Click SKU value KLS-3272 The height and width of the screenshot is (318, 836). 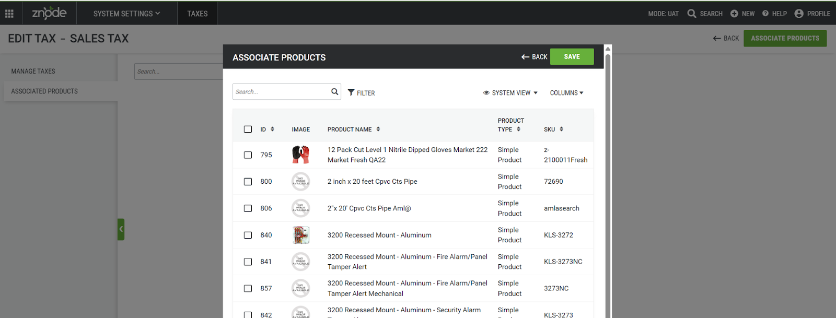[558, 235]
